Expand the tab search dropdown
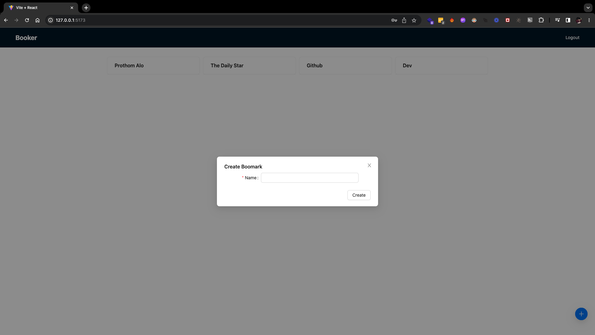 pos(588,8)
